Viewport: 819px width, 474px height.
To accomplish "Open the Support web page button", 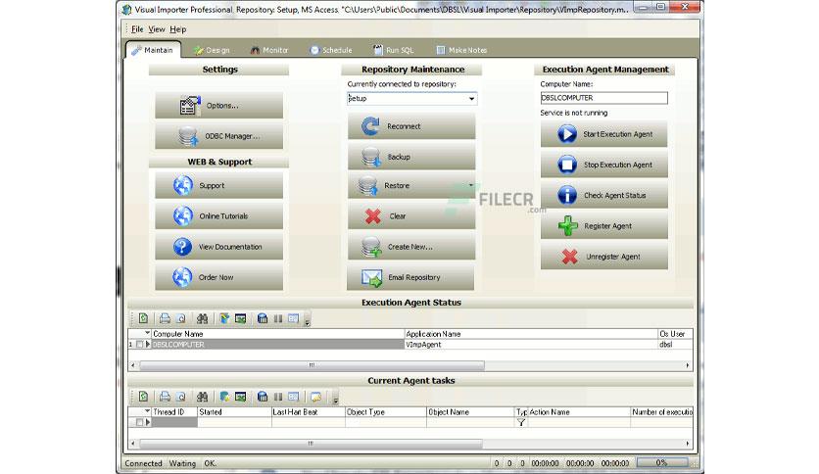I will 218,185.
